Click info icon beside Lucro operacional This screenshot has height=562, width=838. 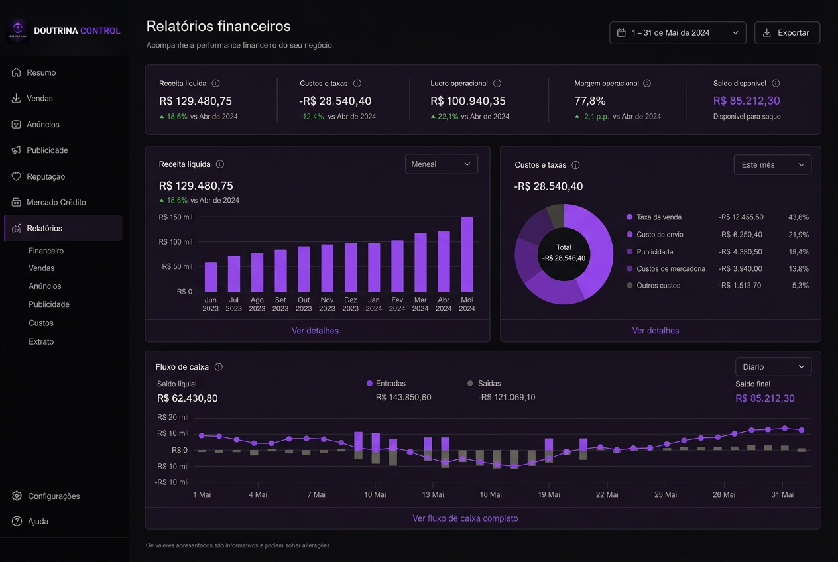point(497,84)
